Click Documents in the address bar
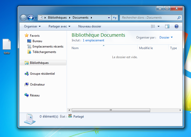Screen dimensions: 191x137 [81, 18]
